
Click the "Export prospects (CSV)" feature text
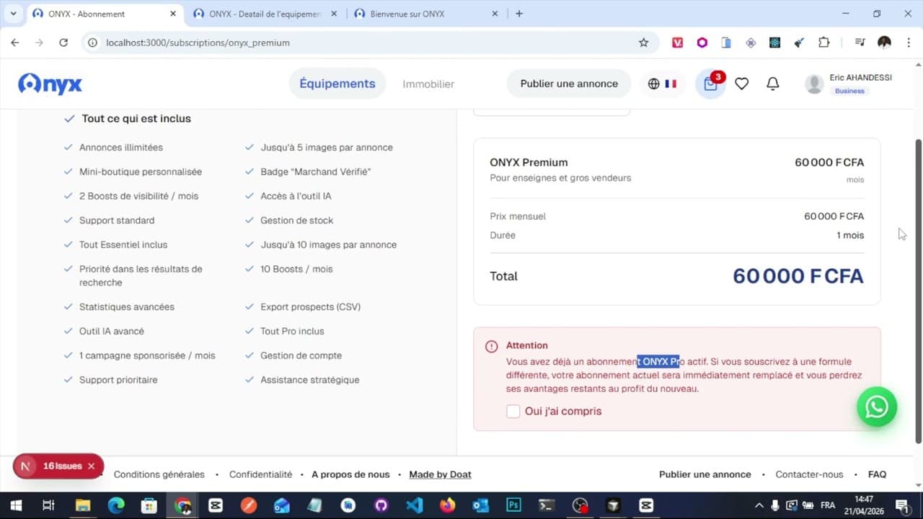tap(310, 307)
